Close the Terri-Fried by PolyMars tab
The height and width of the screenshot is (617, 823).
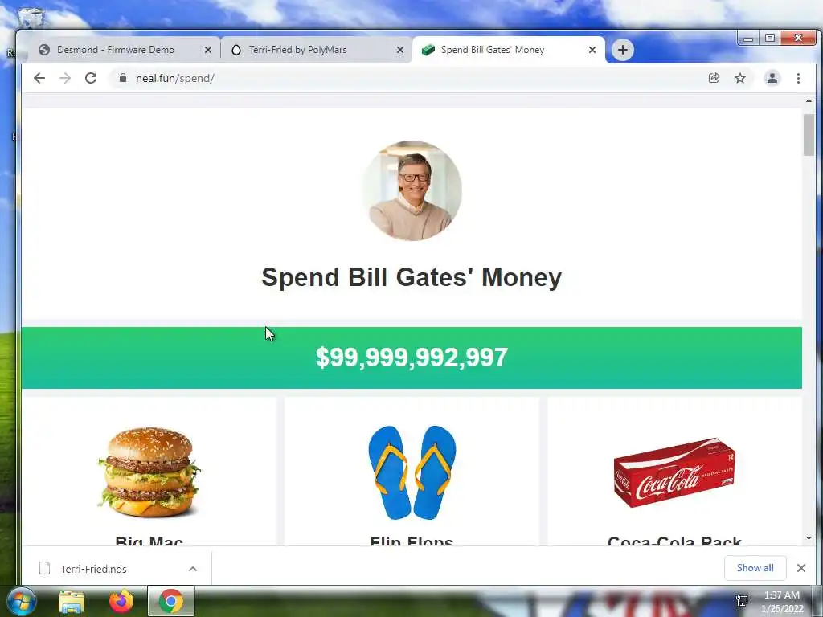point(400,50)
